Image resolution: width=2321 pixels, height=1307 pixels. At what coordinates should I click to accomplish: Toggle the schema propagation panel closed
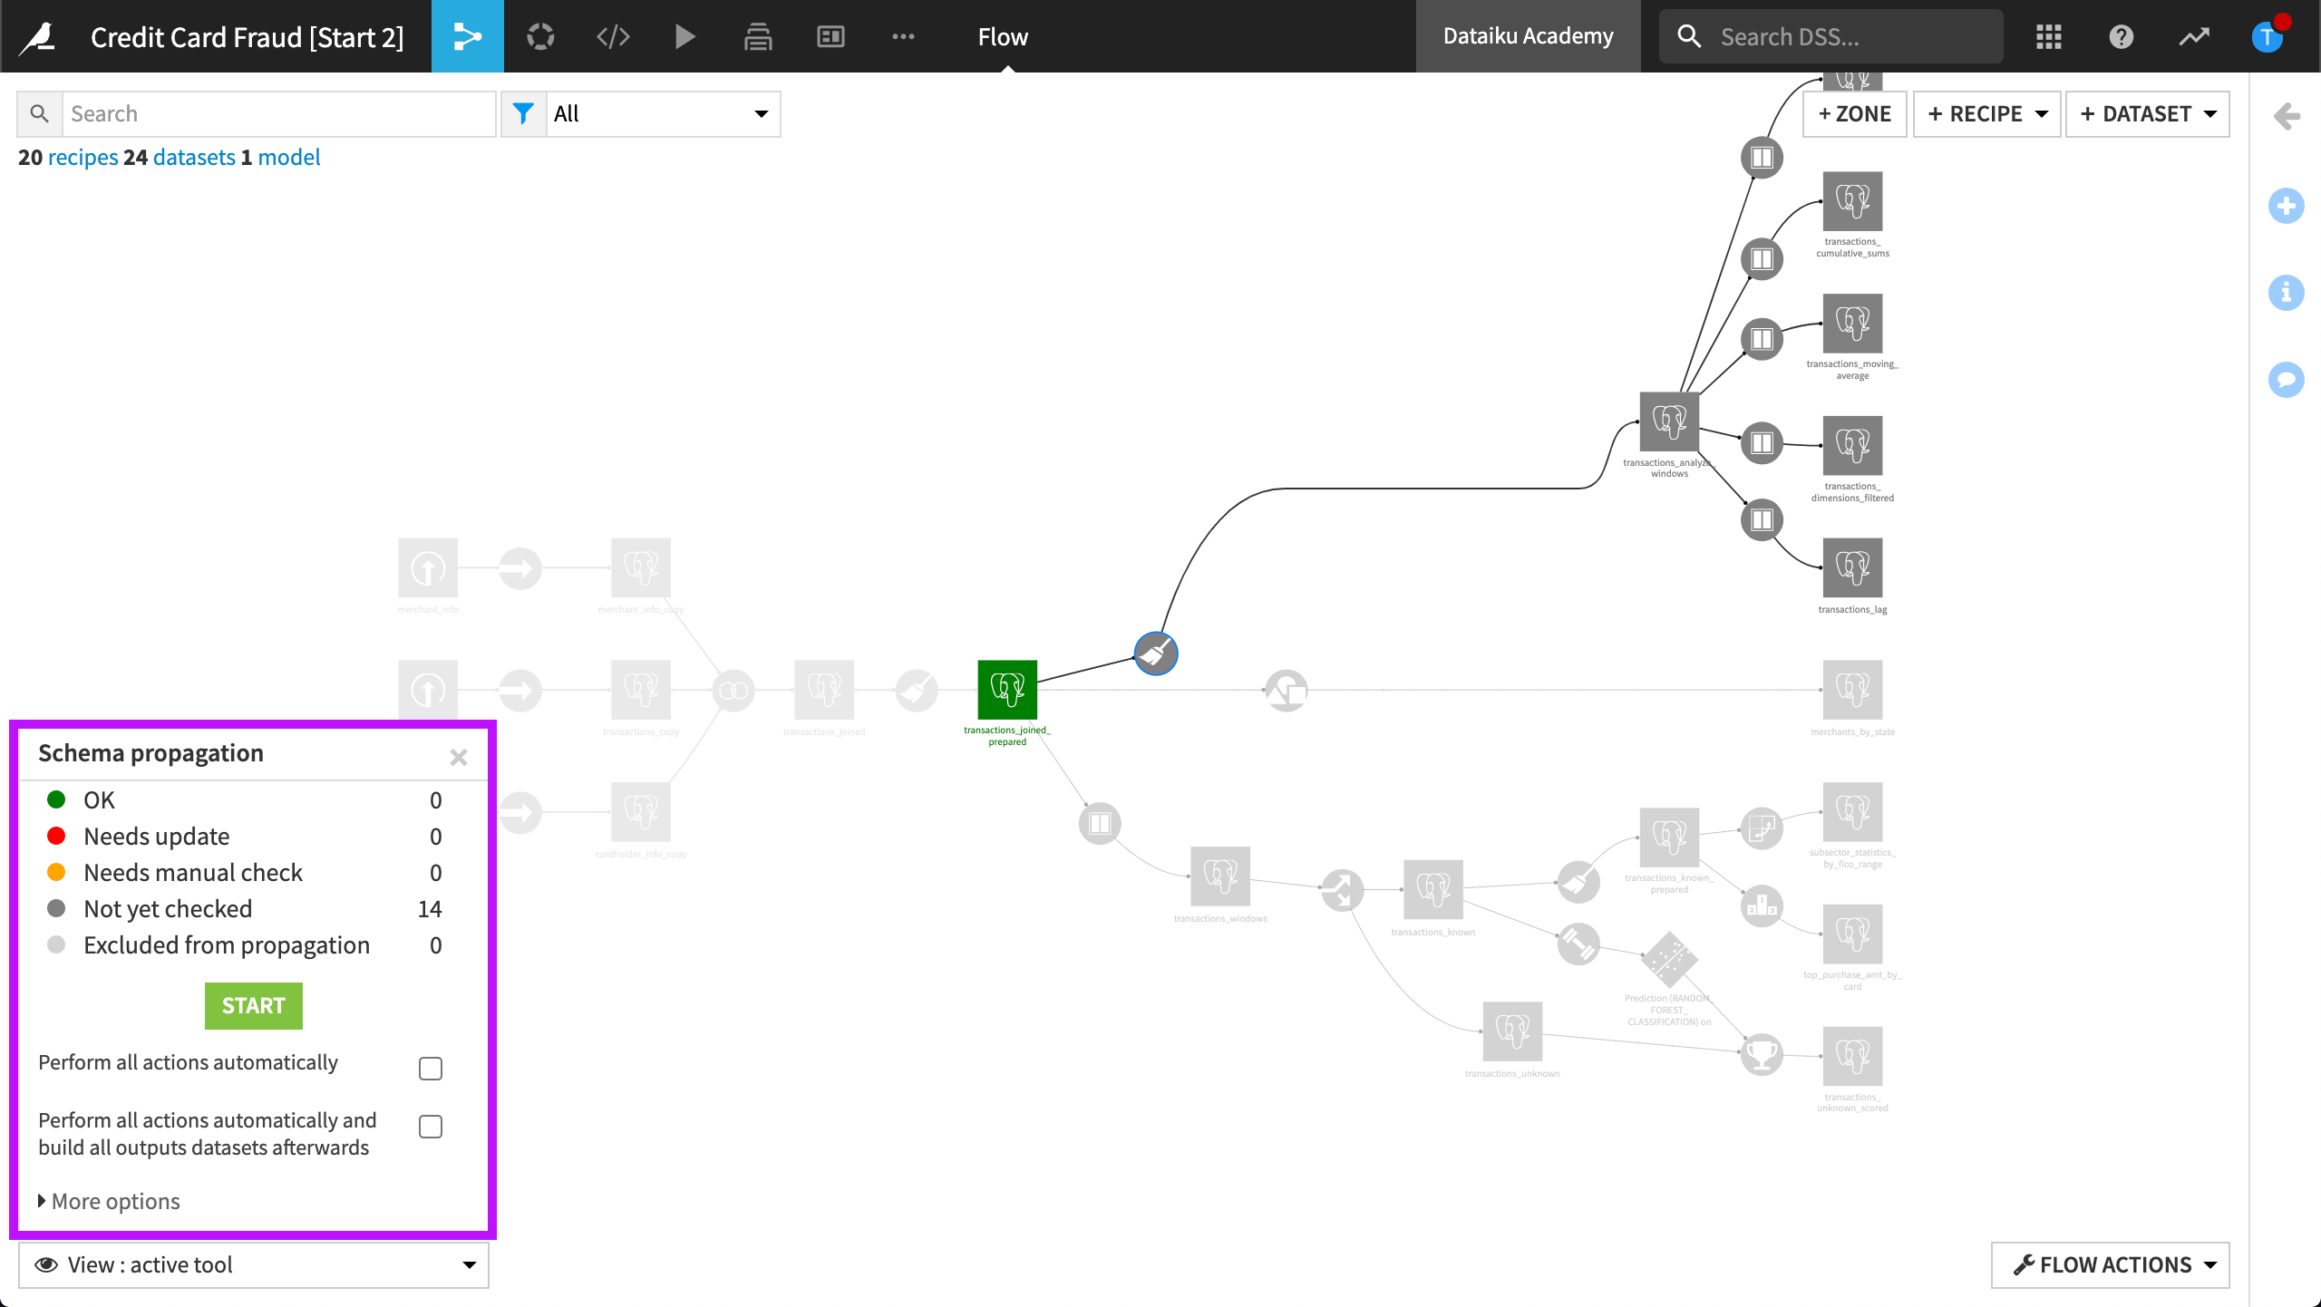click(x=459, y=757)
